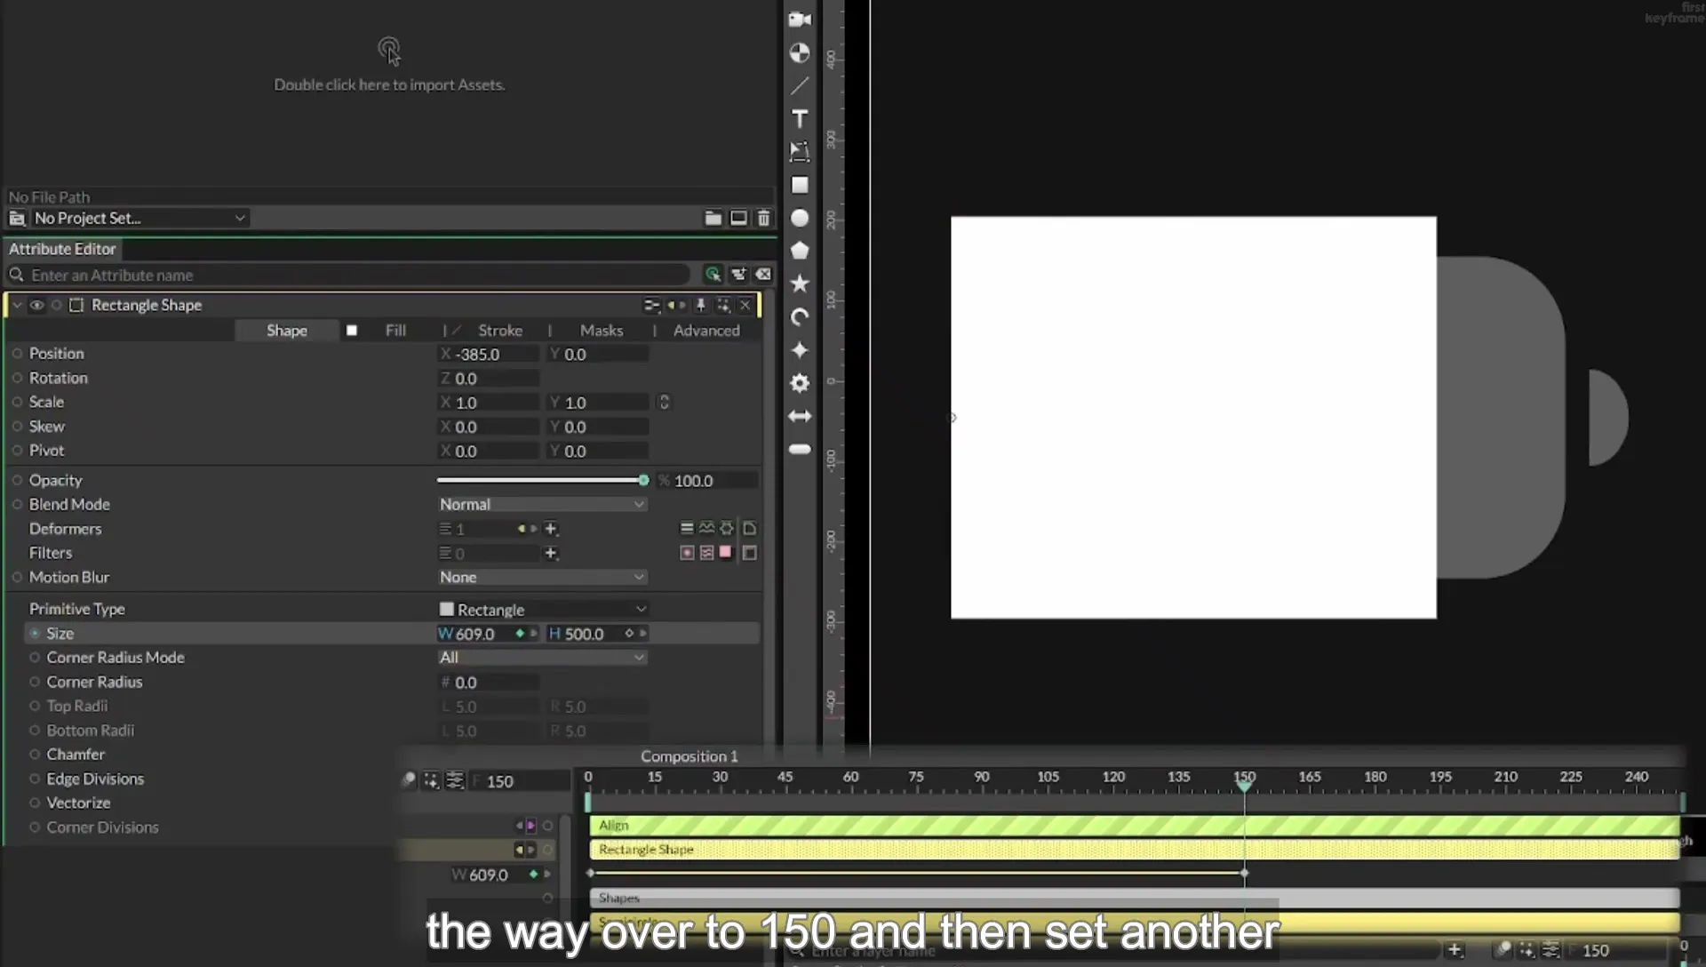Select the Cog shape tool
Viewport: 1706px width, 967px height.
click(x=800, y=383)
